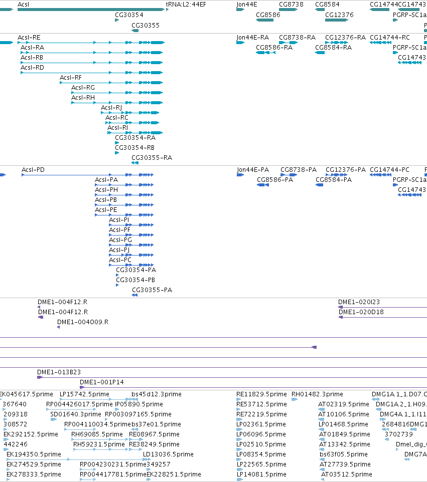Select the RH01482.3prime EST label
Screen dimensions: 427x482
point(317,394)
